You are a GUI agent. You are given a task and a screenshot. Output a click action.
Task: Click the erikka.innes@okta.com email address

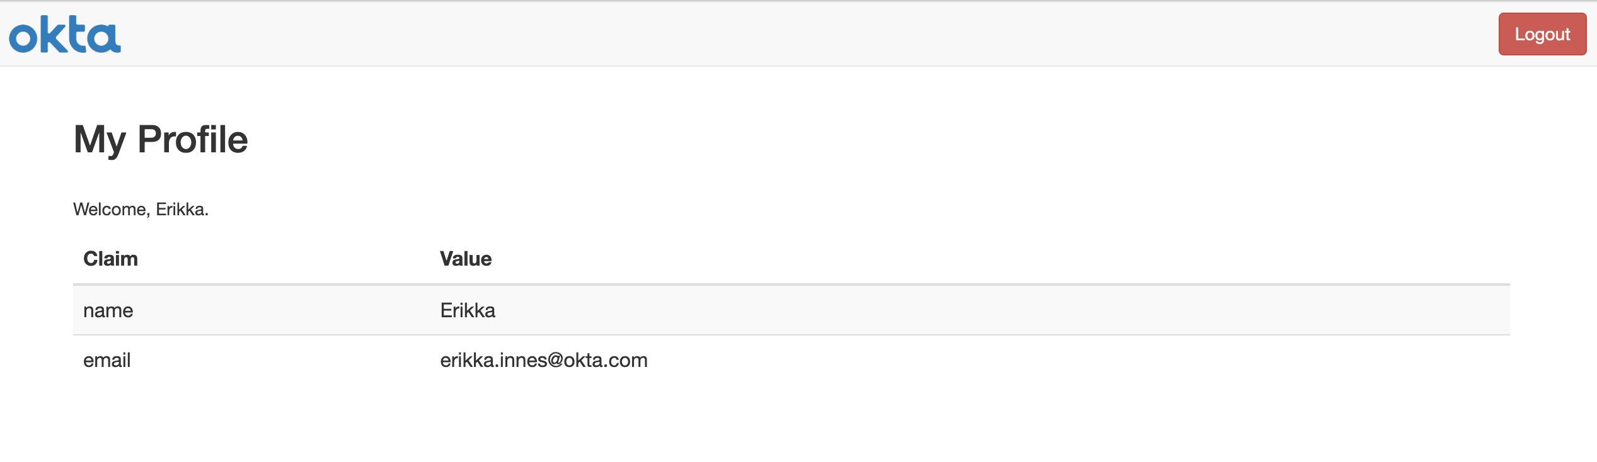pyautogui.click(x=543, y=360)
